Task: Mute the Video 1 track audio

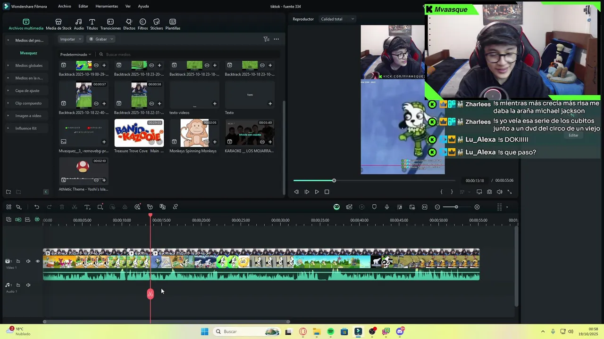Action: (28, 261)
